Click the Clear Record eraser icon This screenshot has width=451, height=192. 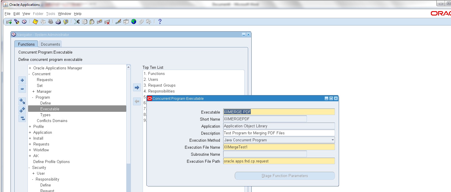click(x=100, y=22)
